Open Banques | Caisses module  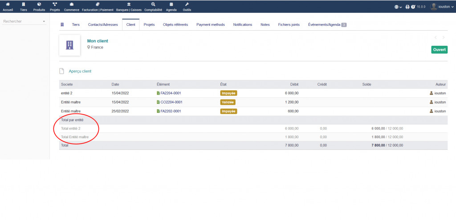click(x=129, y=4)
